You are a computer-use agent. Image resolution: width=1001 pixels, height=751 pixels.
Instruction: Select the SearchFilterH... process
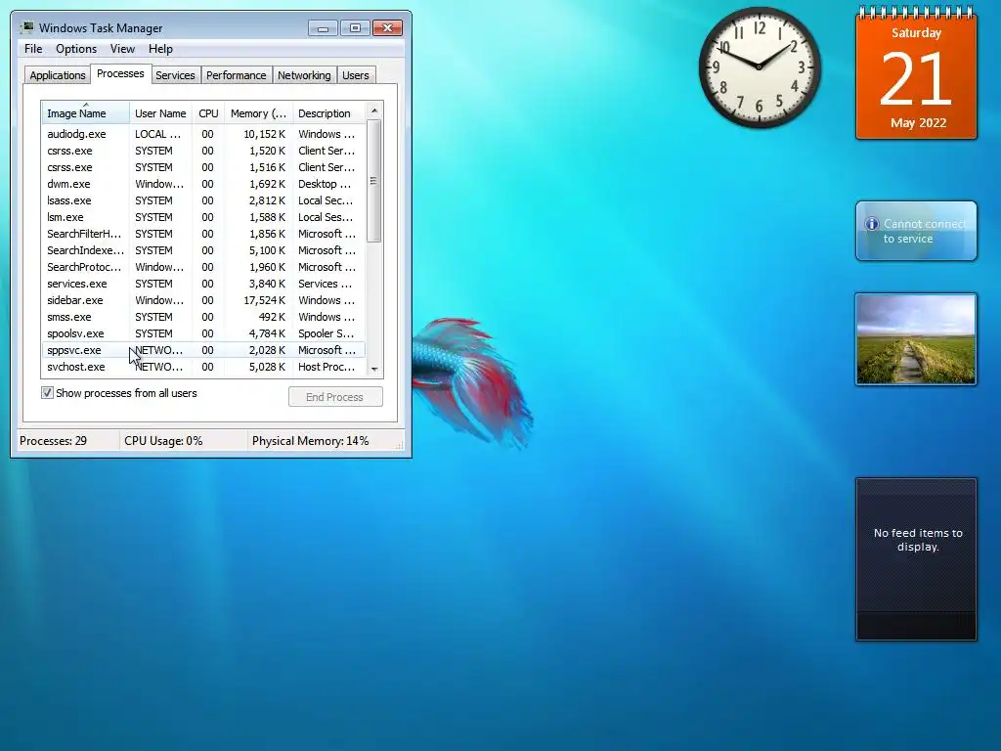(203, 234)
